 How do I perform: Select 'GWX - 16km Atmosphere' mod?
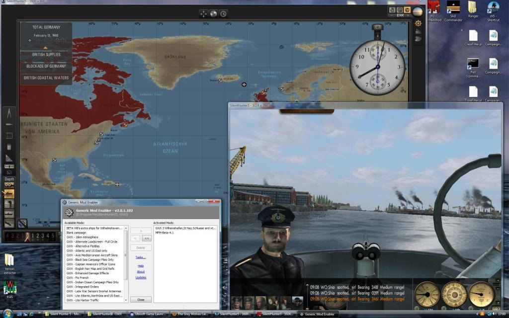point(83,237)
